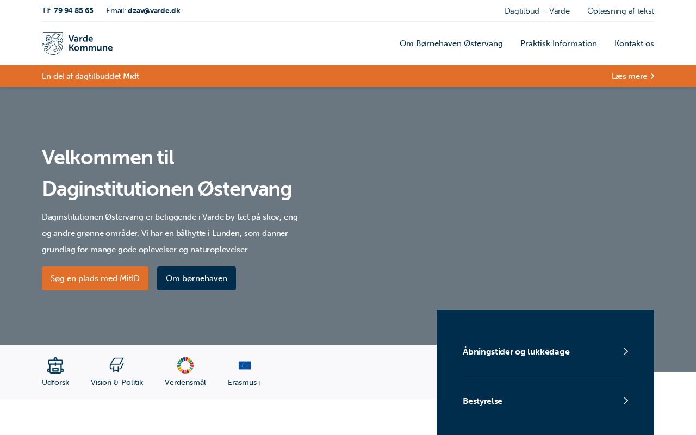Expand the Bestyrelse chevron

click(626, 401)
